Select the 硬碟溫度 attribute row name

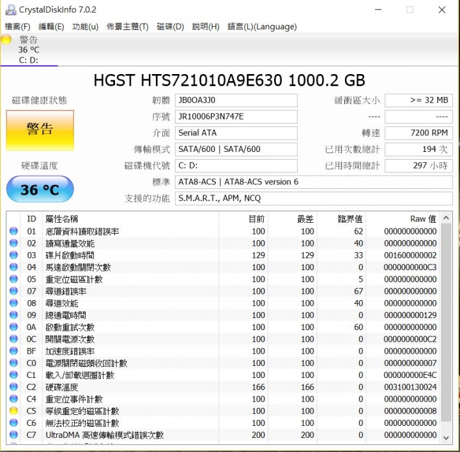(x=61, y=387)
